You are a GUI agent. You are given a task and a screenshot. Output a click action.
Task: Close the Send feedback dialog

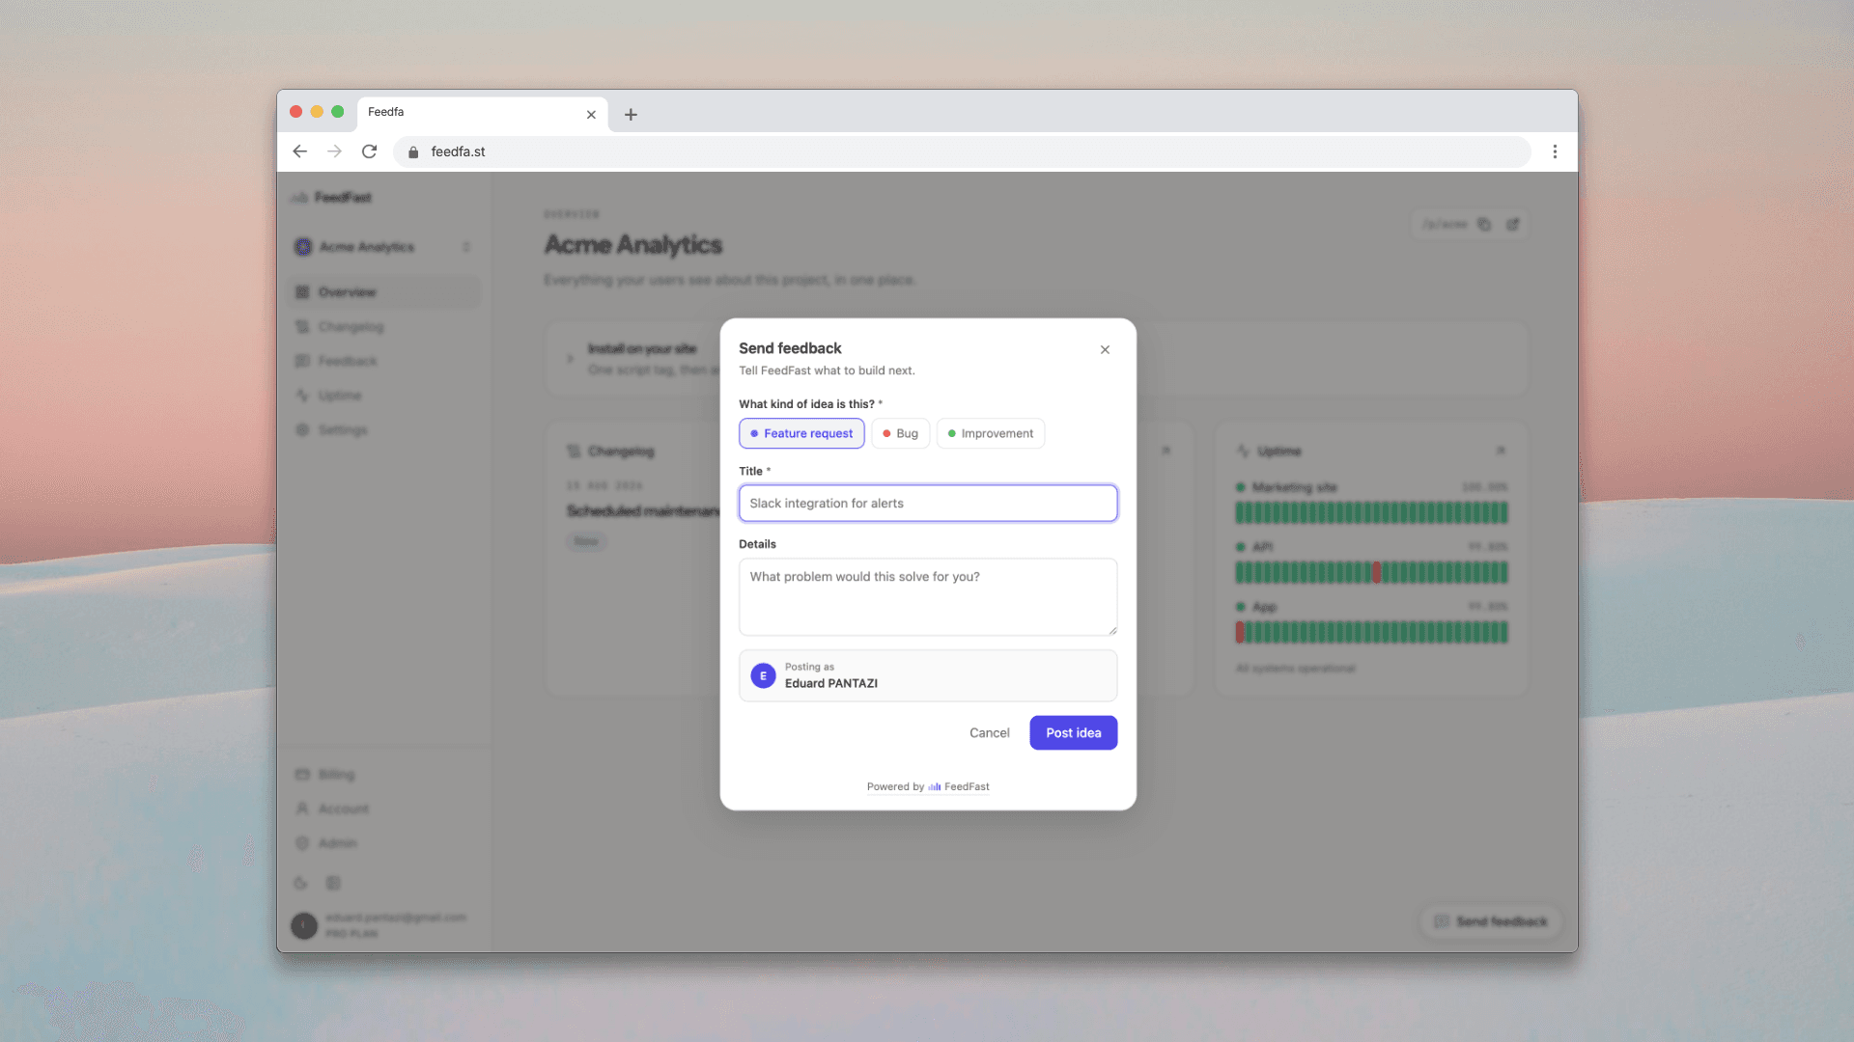pos(1105,349)
